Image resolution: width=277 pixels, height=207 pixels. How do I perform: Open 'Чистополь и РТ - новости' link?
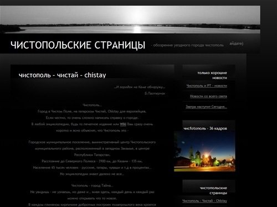point(207,86)
